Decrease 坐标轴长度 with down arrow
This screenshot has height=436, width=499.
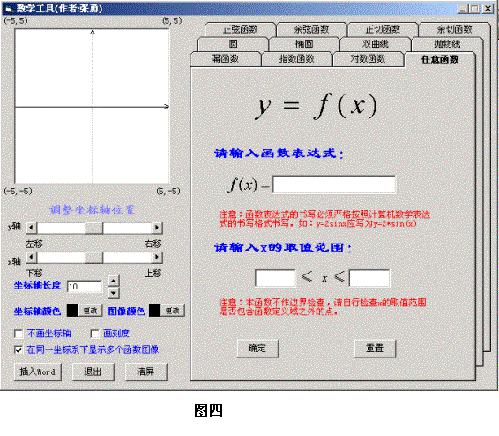click(x=114, y=293)
